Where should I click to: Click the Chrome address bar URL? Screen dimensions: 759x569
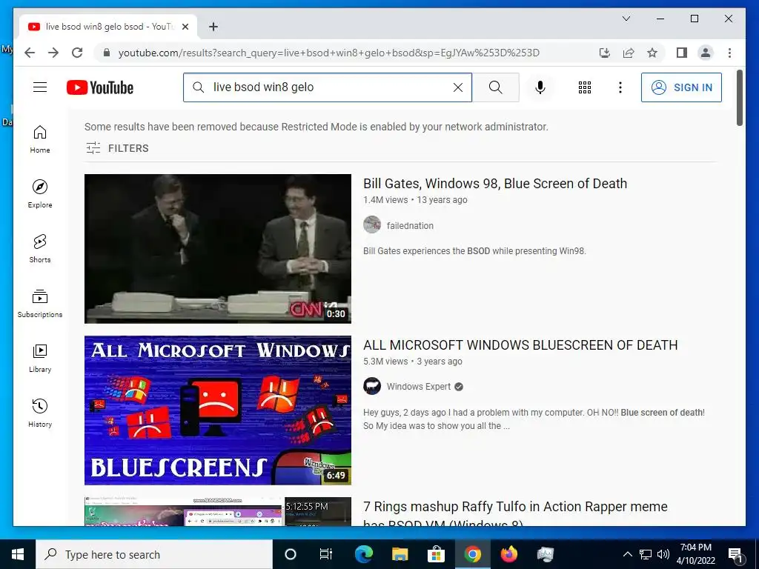pos(328,53)
